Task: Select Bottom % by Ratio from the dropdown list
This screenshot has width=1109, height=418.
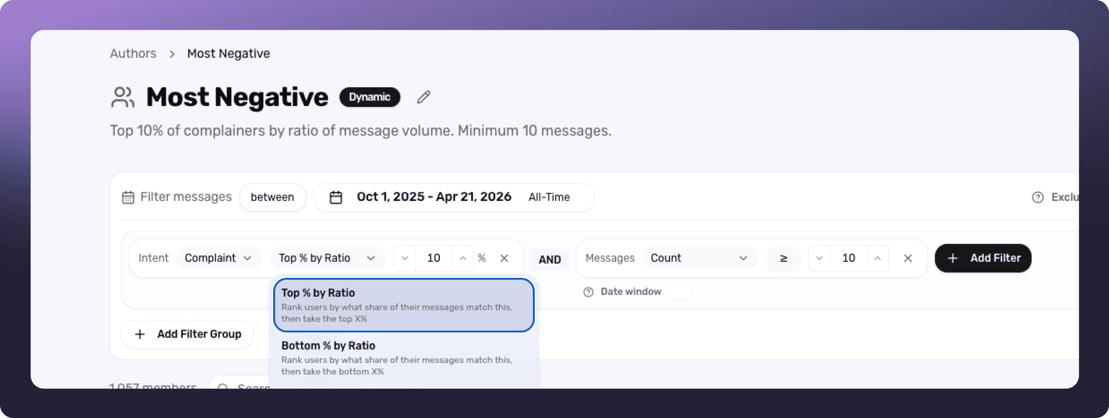Action: (x=403, y=357)
